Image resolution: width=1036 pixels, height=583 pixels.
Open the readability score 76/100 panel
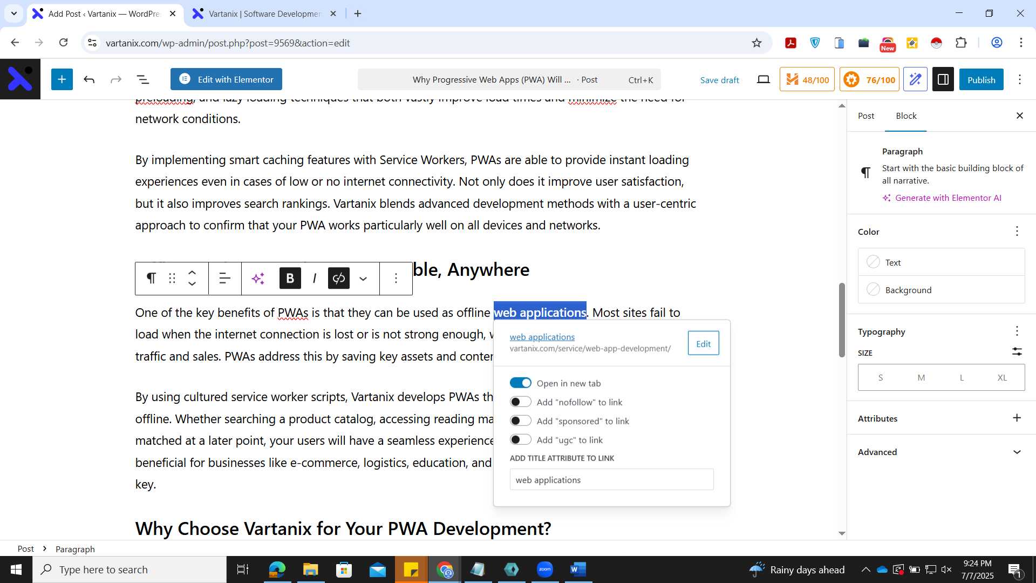coord(869,80)
